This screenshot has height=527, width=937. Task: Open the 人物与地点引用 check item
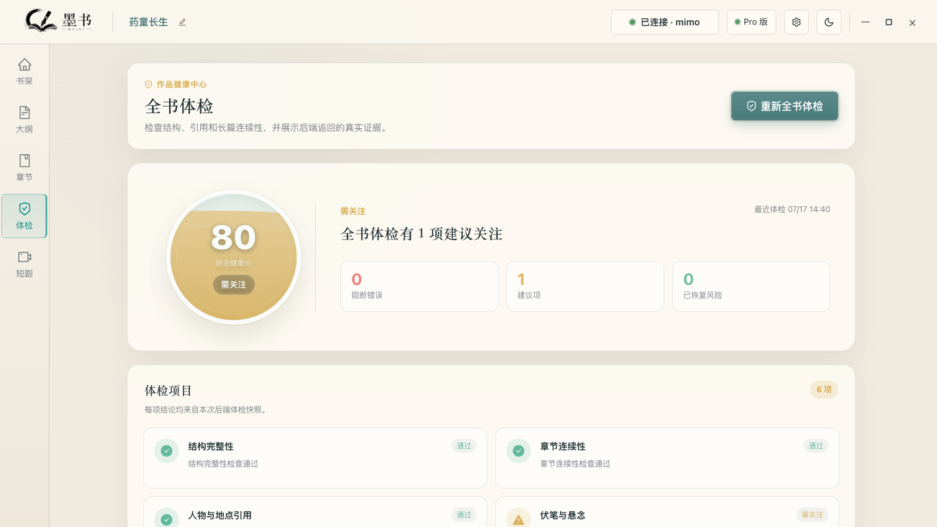pos(315,512)
